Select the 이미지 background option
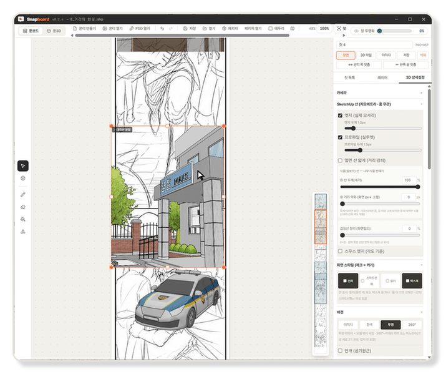 pyautogui.click(x=348, y=325)
